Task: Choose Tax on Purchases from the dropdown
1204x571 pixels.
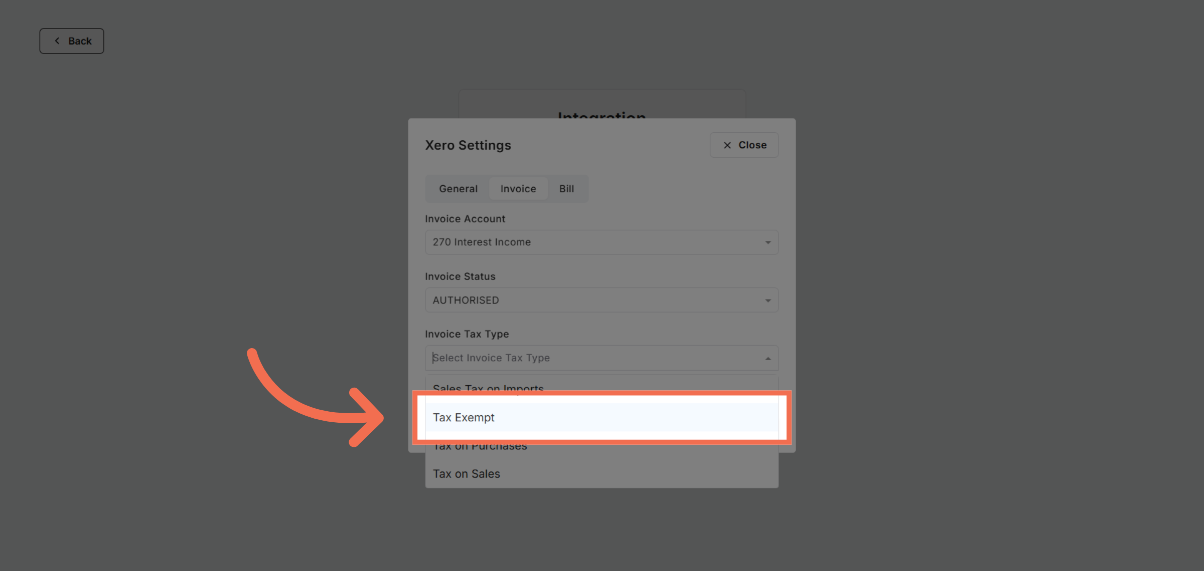Action: click(x=480, y=446)
